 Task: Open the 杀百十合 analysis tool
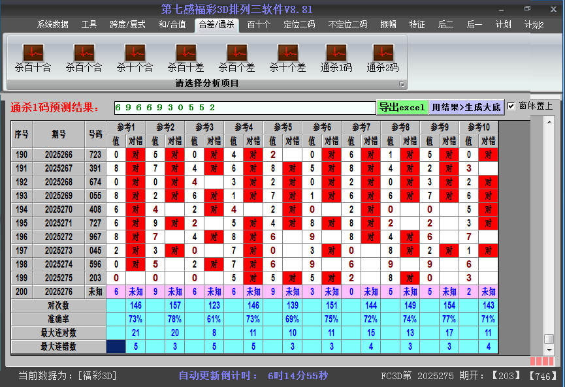33,57
